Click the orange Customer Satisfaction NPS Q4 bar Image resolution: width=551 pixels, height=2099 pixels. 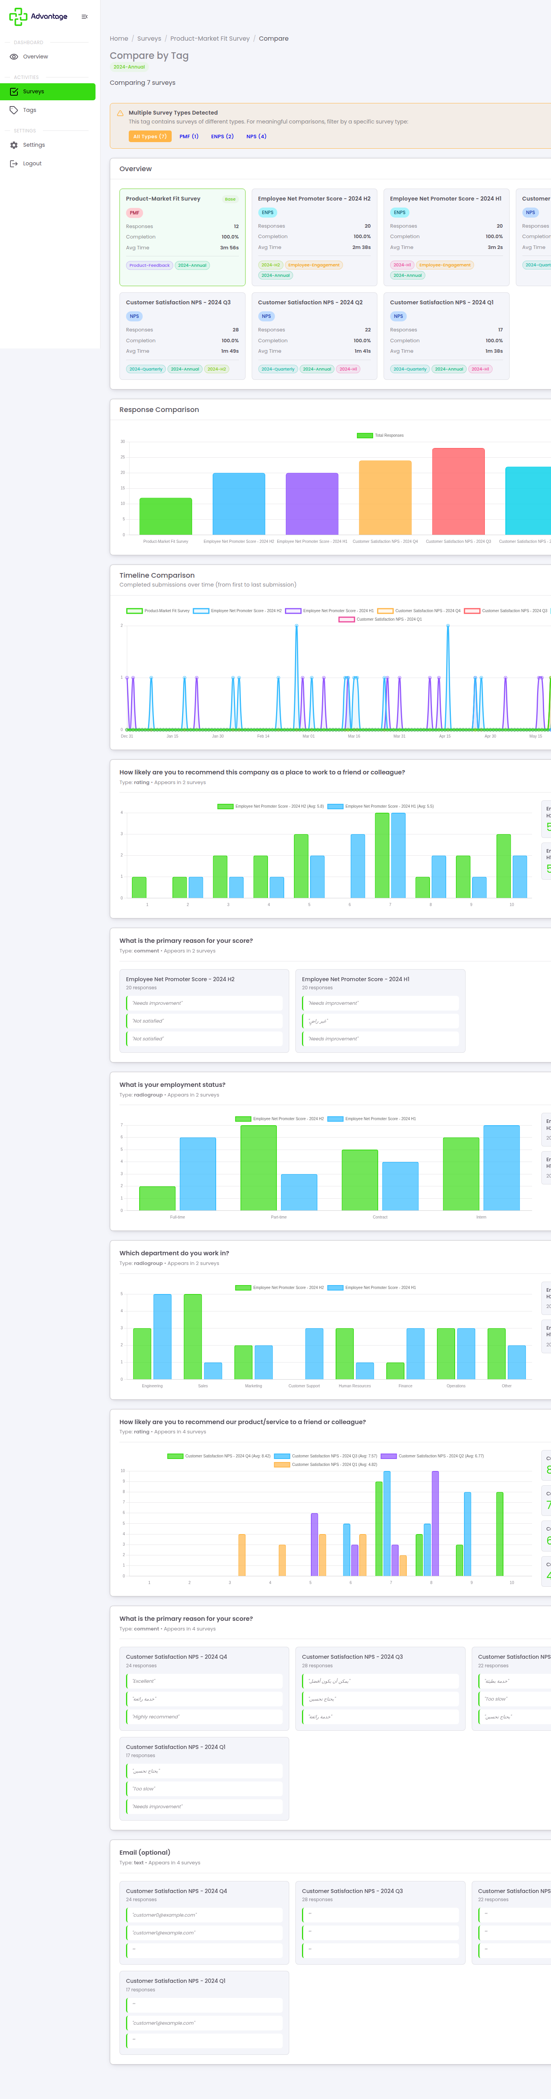point(385,498)
